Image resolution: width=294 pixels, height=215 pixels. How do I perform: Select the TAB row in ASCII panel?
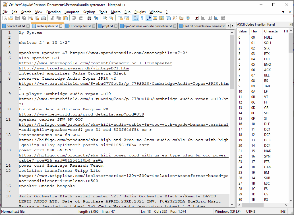(x=262, y=86)
